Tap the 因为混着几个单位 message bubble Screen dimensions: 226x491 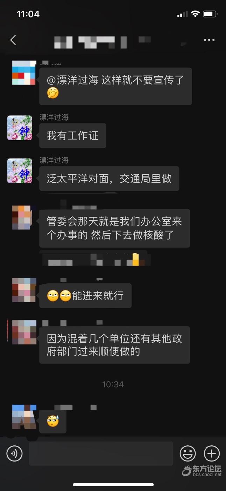pos(114,345)
